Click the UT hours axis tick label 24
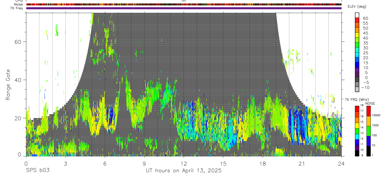The width and height of the screenshot is (384, 177). pyautogui.click(x=341, y=163)
